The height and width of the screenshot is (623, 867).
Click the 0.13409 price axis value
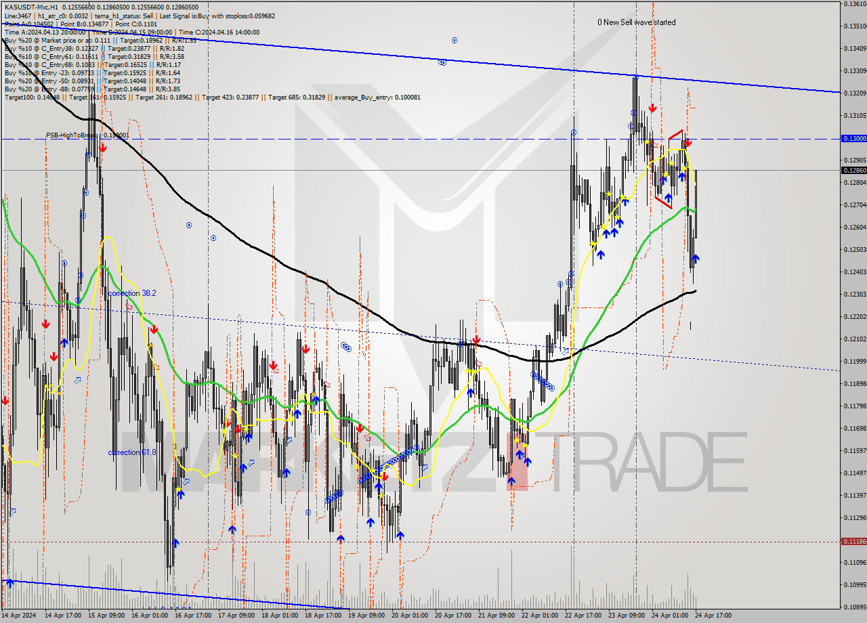point(855,48)
